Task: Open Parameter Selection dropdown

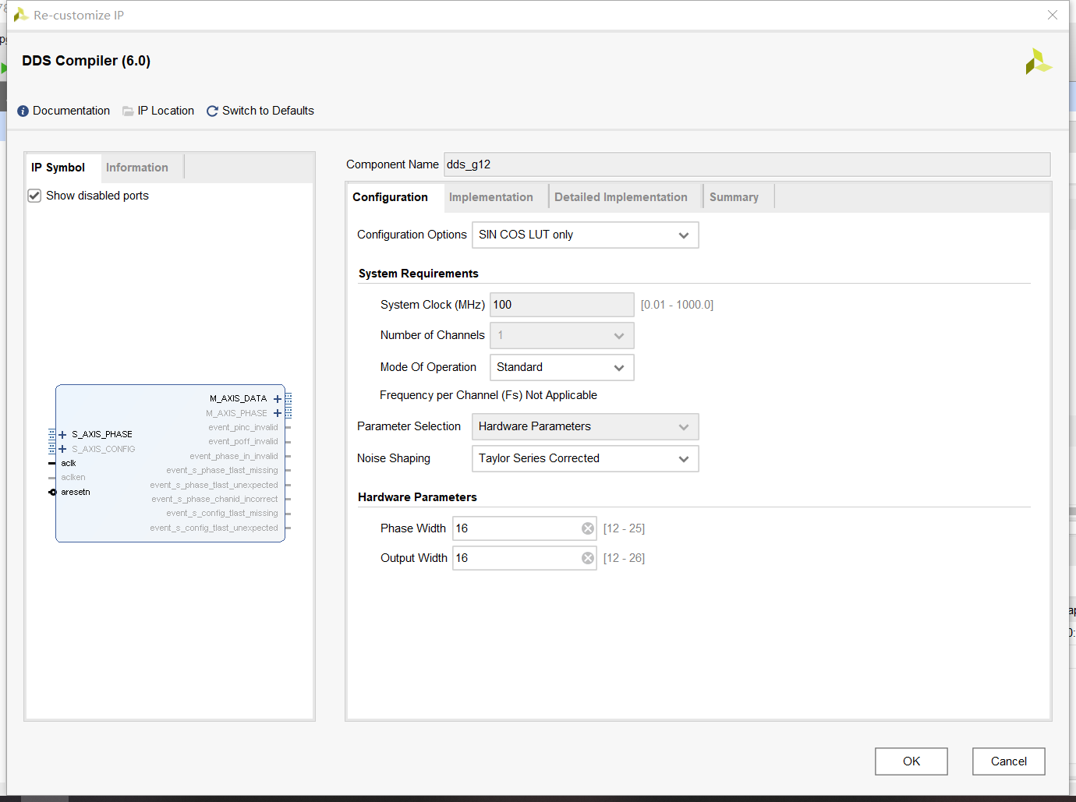Action: [x=586, y=426]
